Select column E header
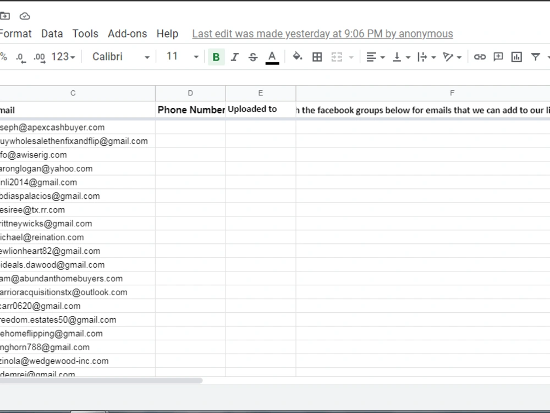550x413 pixels. pos(261,93)
